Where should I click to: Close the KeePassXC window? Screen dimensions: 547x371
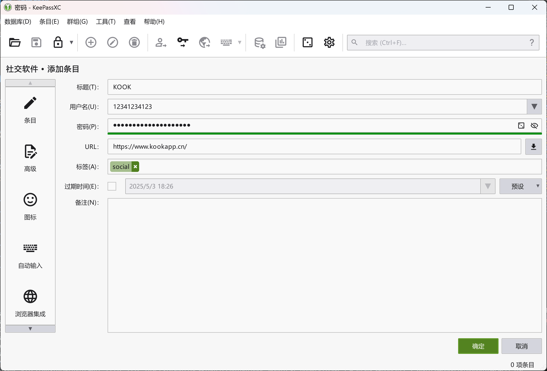534,7
